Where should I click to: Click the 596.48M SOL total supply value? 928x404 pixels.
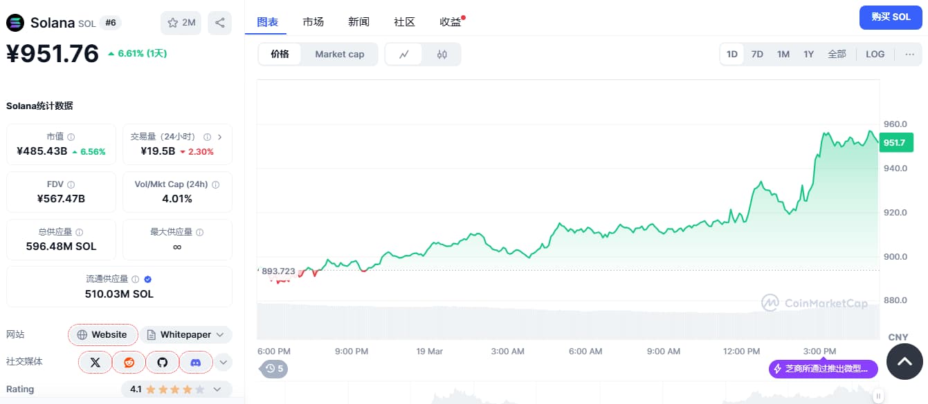click(61, 247)
